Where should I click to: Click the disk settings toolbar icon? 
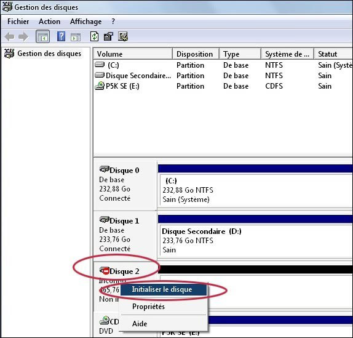pos(123,36)
